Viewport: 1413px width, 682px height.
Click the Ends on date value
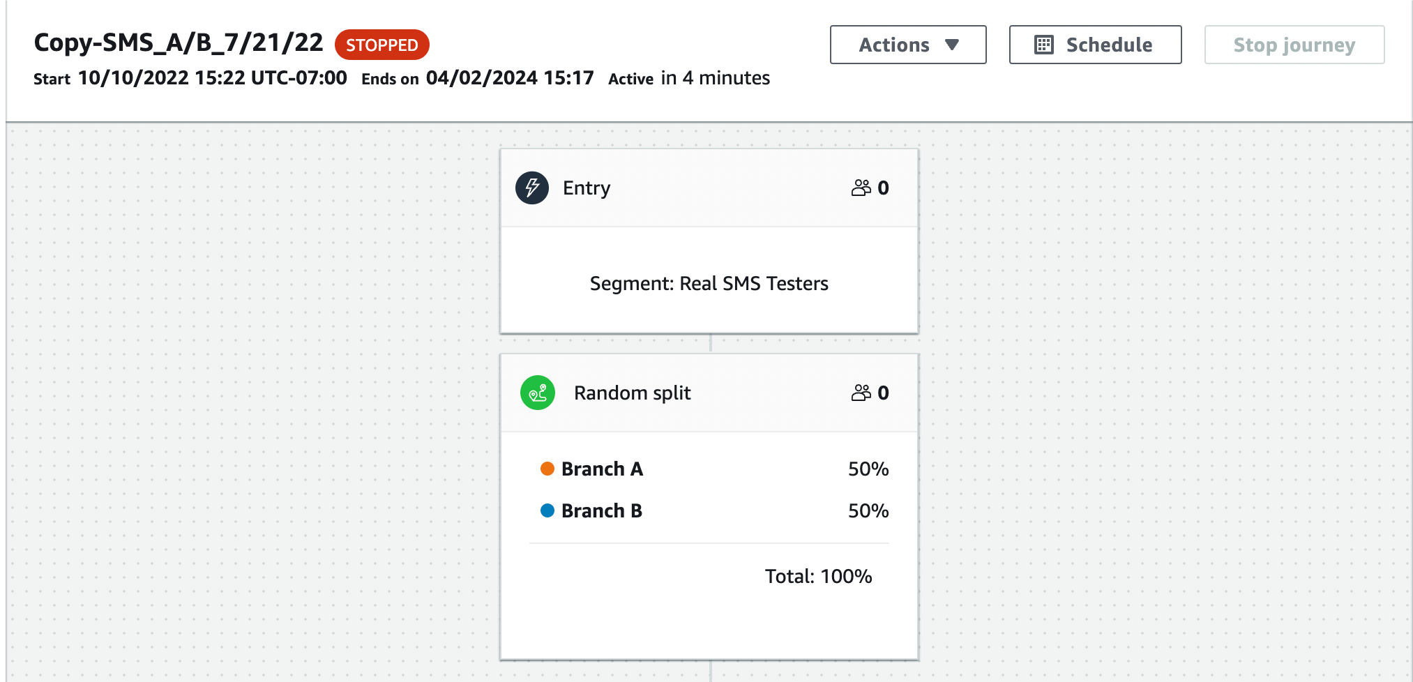coord(510,77)
